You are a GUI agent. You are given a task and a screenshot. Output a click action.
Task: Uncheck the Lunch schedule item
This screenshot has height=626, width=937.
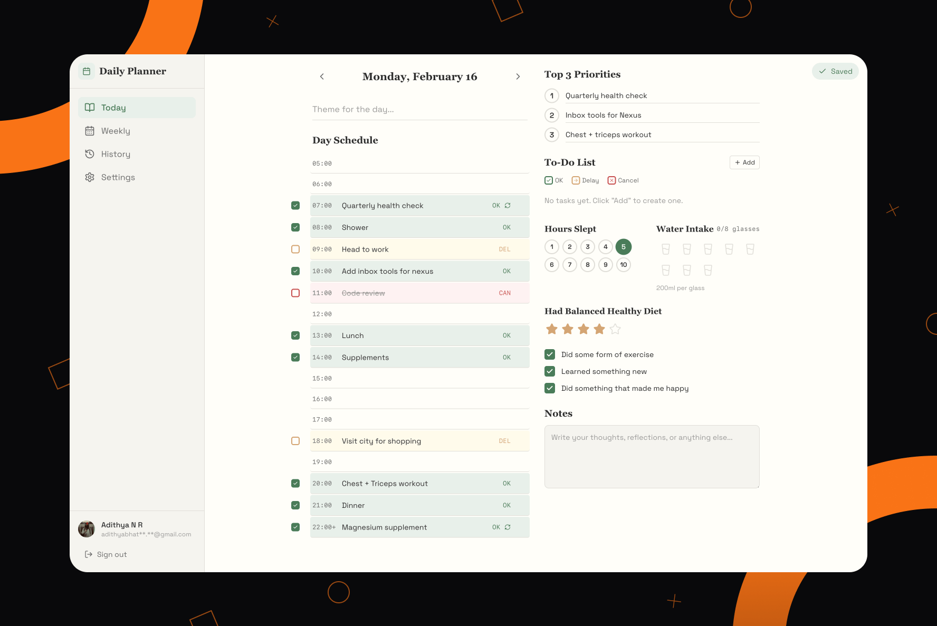coord(295,335)
